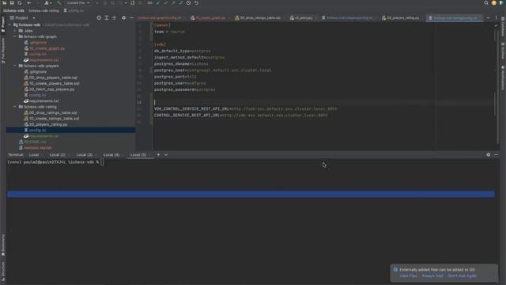Click the editor inspection checkmark icon
Viewport: 506px width, 285px height.
click(496, 25)
